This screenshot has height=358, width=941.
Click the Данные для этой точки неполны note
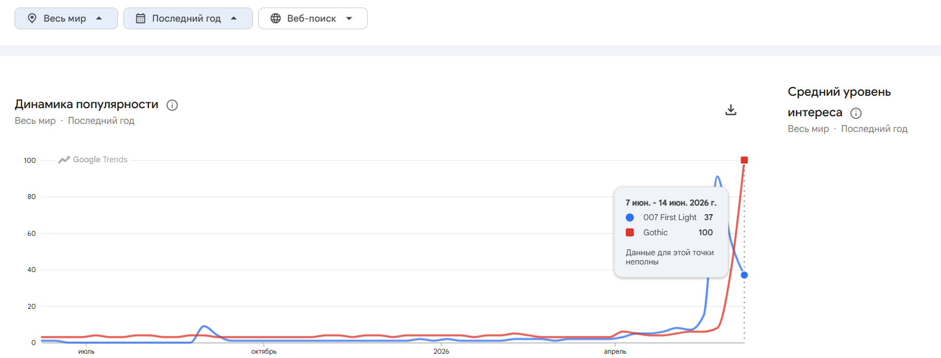click(670, 257)
